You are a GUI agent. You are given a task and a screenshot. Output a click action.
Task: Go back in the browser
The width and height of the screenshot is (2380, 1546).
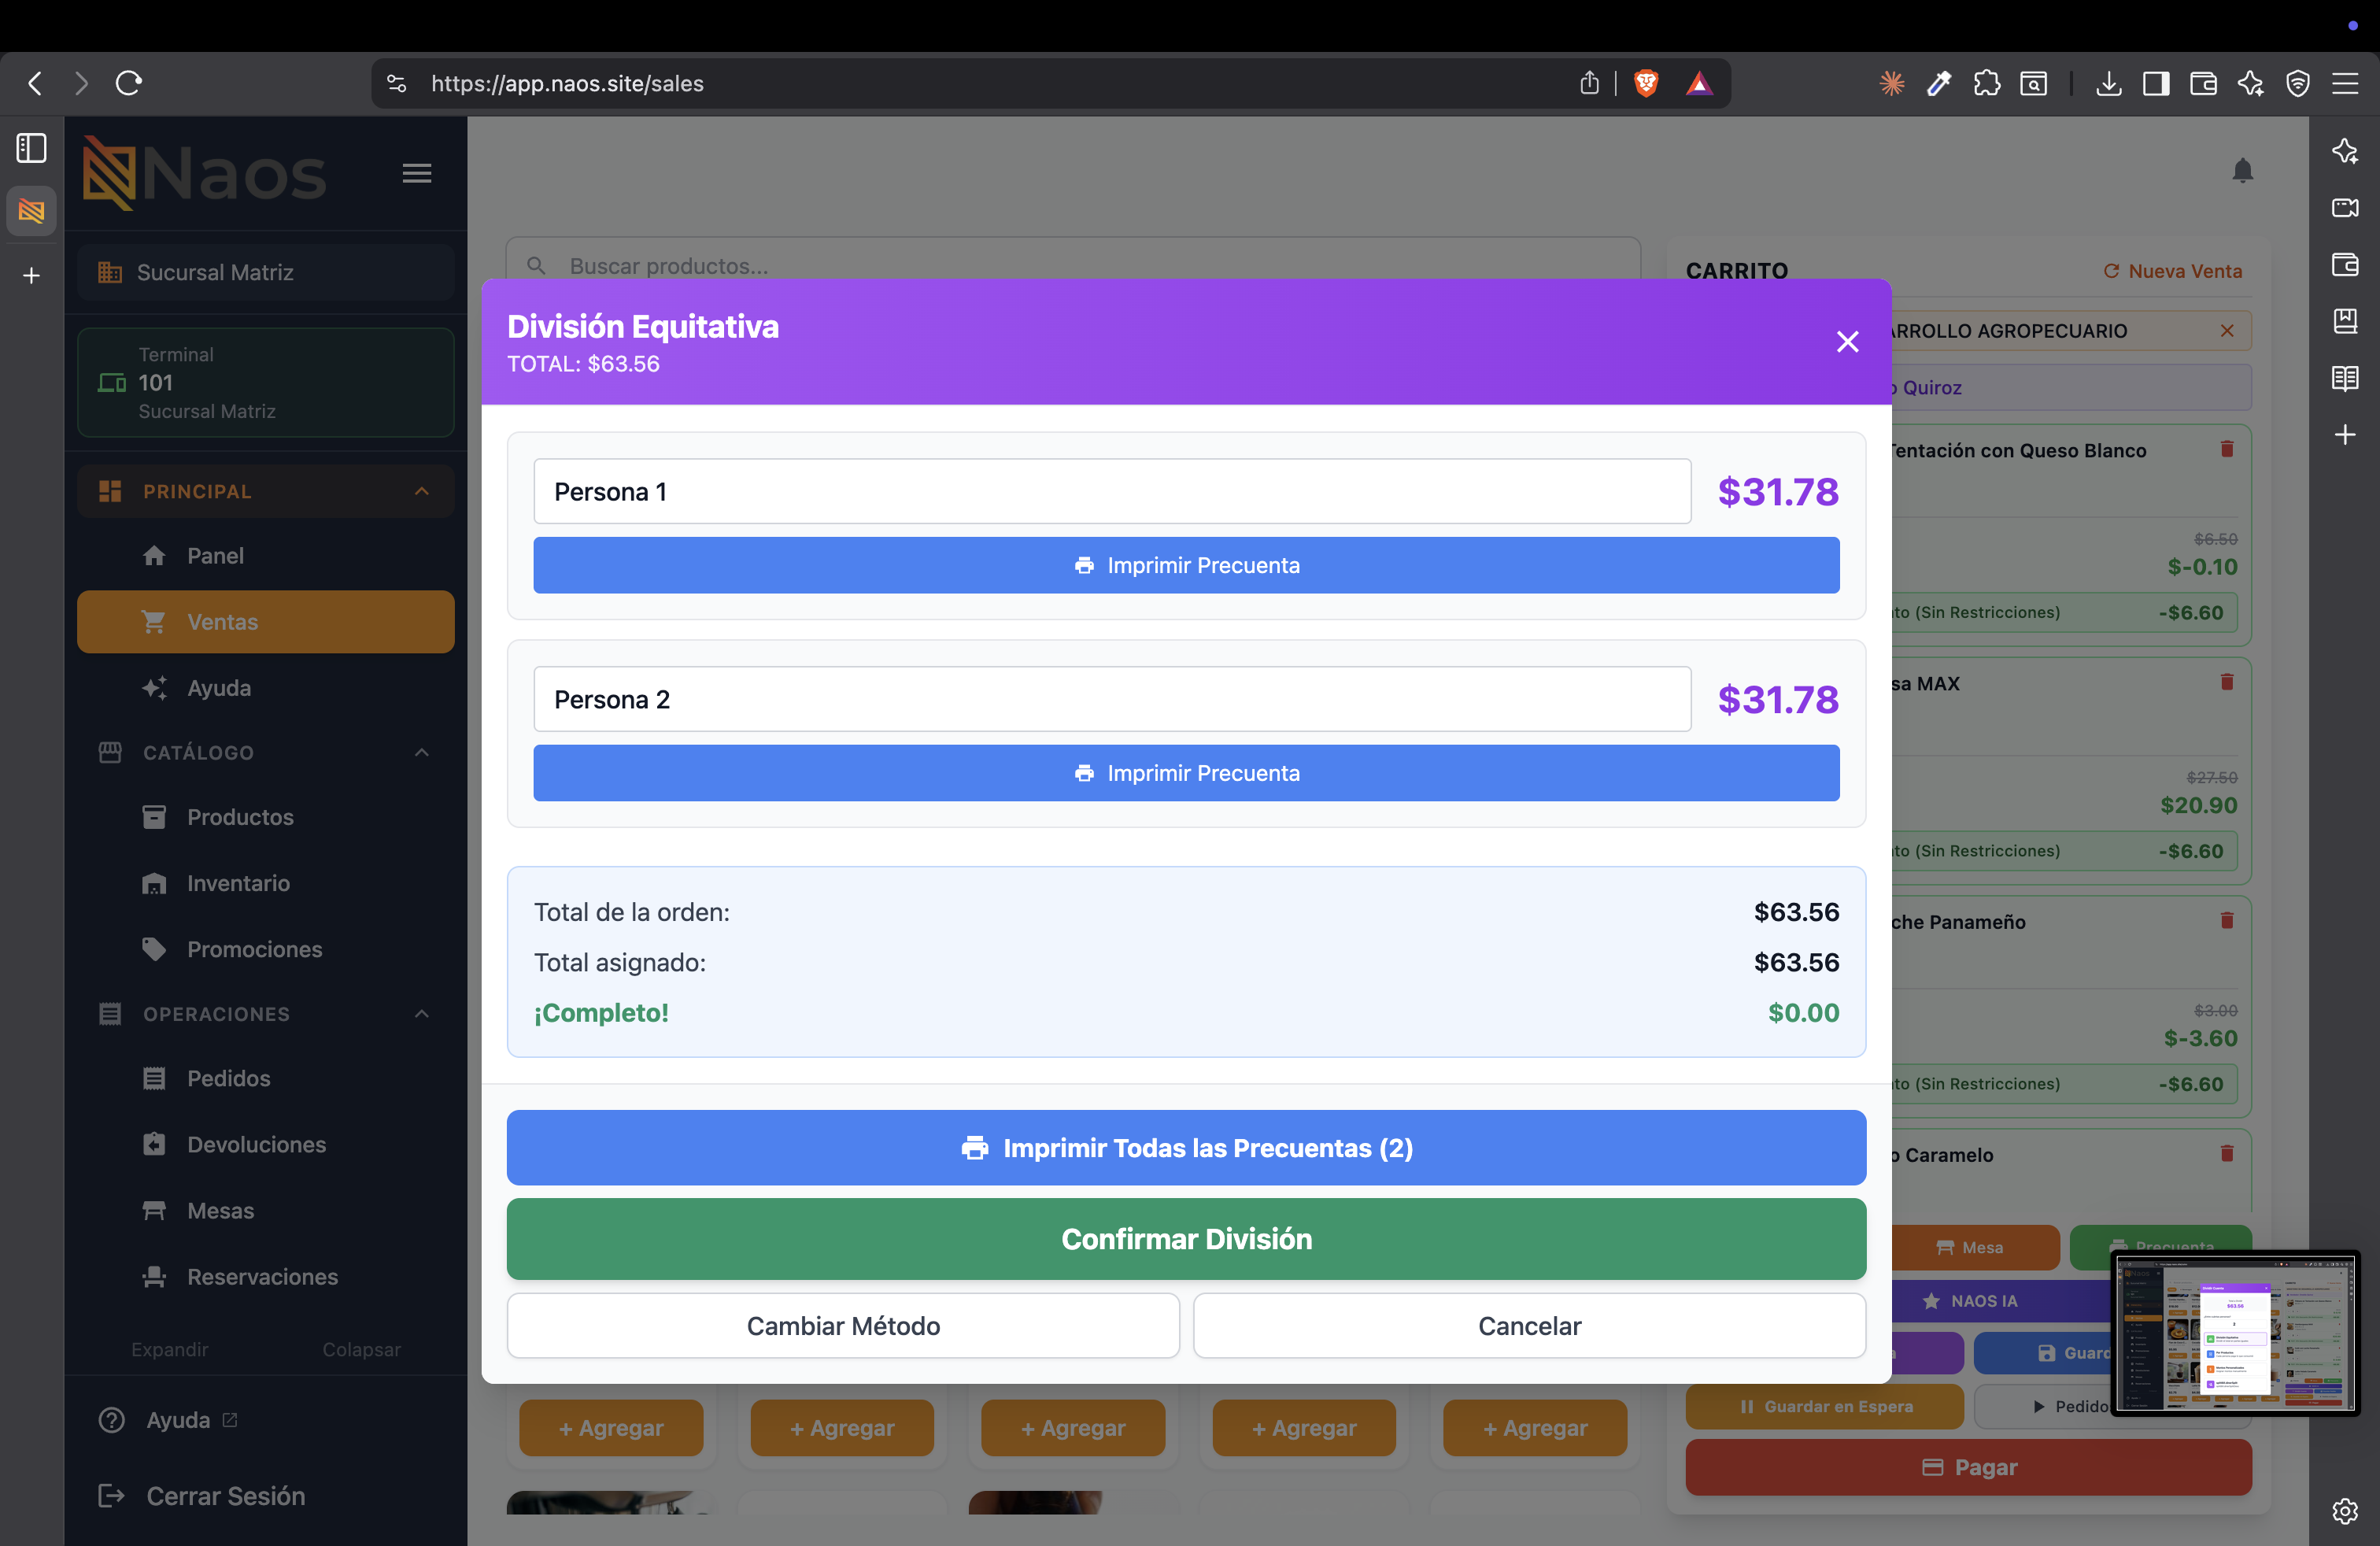(x=35, y=83)
